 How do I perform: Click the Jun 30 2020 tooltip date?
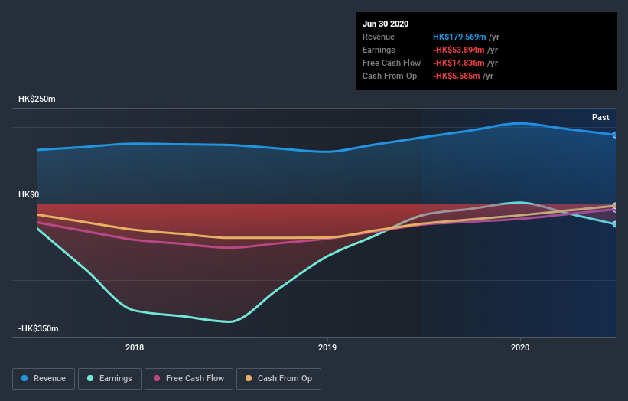[386, 24]
